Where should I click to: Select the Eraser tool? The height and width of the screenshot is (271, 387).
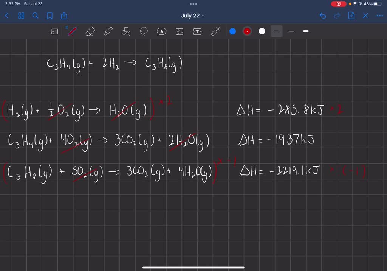[90, 31]
